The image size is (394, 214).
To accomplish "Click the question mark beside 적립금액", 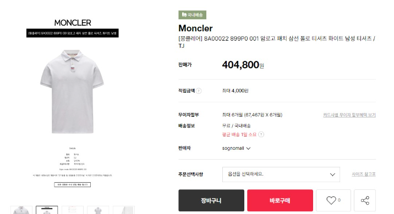I will pos(199,91).
